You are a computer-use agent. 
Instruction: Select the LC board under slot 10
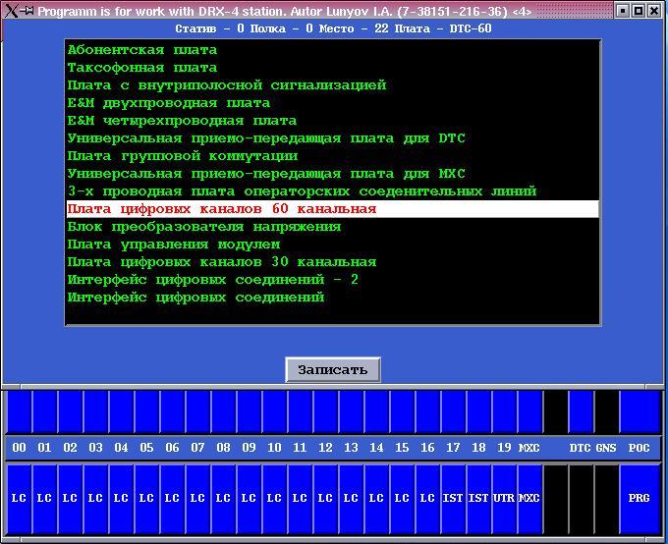point(274,499)
